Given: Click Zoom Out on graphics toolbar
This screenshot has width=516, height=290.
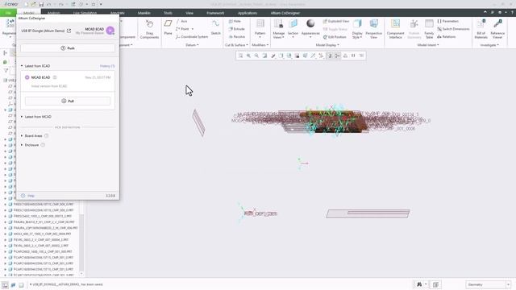Looking at the screenshot, I should click(x=256, y=56).
